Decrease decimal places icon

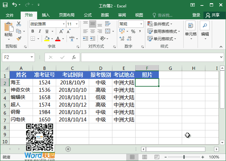pyautogui.click(x=129, y=39)
